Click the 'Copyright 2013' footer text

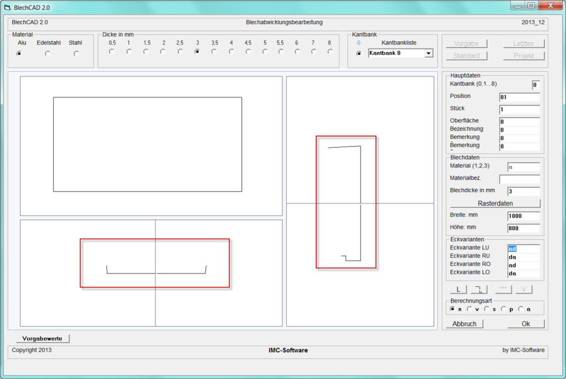32,350
